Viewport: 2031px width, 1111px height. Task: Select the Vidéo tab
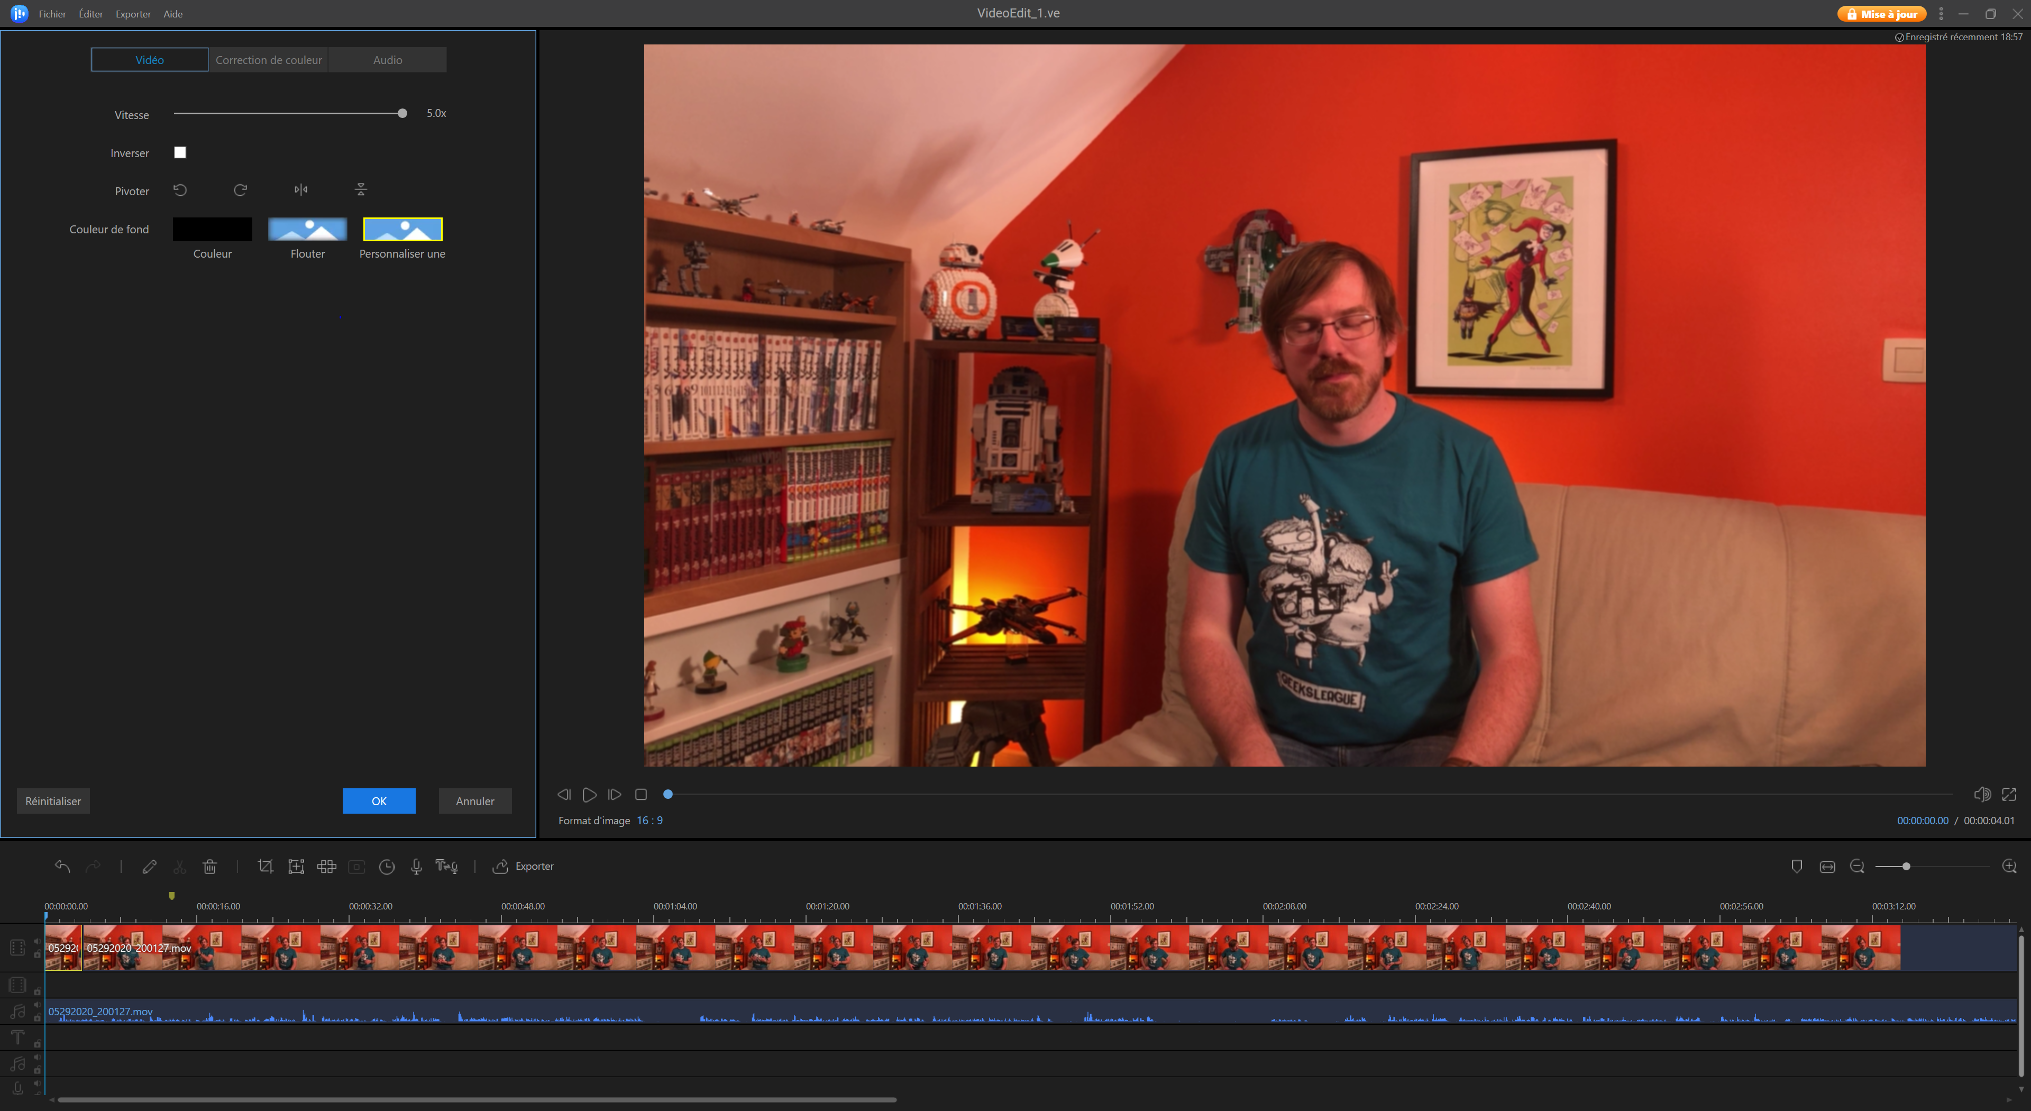[x=150, y=59]
